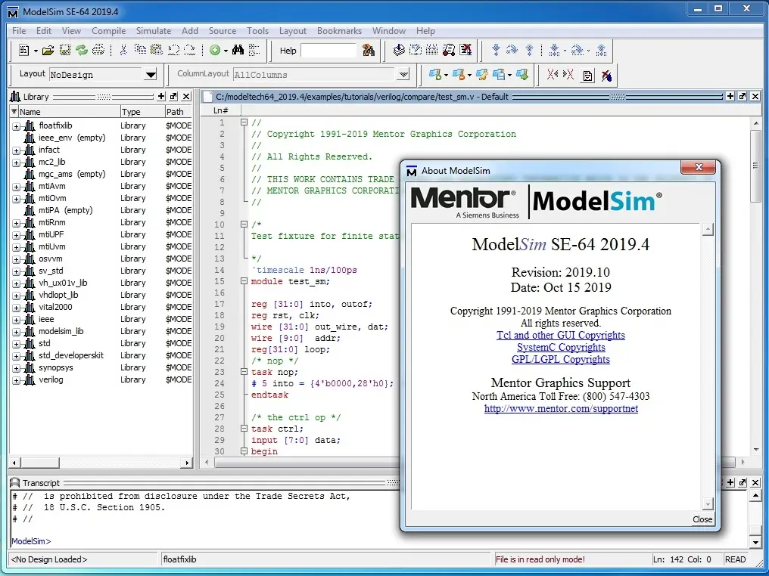Click the green Reload arrows icon
The height and width of the screenshot is (576, 769).
82,50
